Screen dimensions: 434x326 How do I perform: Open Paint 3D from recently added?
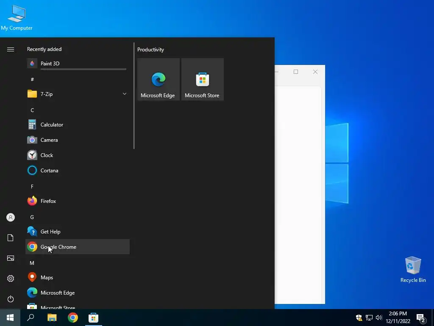click(77, 64)
